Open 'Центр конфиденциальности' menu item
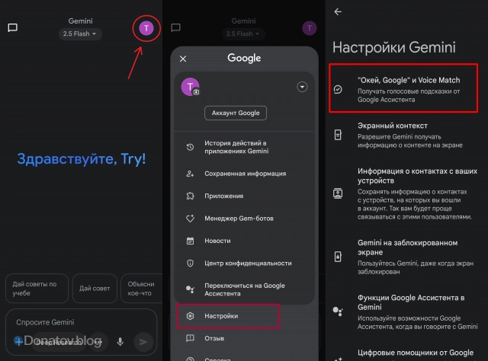 click(244, 263)
